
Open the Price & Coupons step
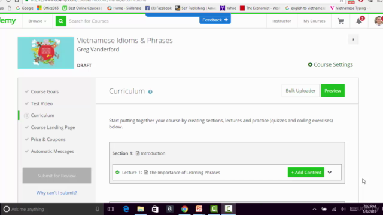click(x=48, y=139)
